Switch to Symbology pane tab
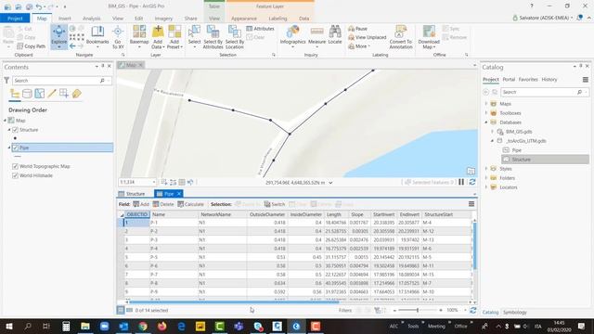Screen dimensions: 594x334 tap(514, 313)
